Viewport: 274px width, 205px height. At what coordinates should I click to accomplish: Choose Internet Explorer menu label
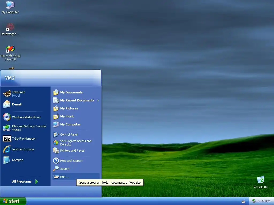tap(23, 149)
